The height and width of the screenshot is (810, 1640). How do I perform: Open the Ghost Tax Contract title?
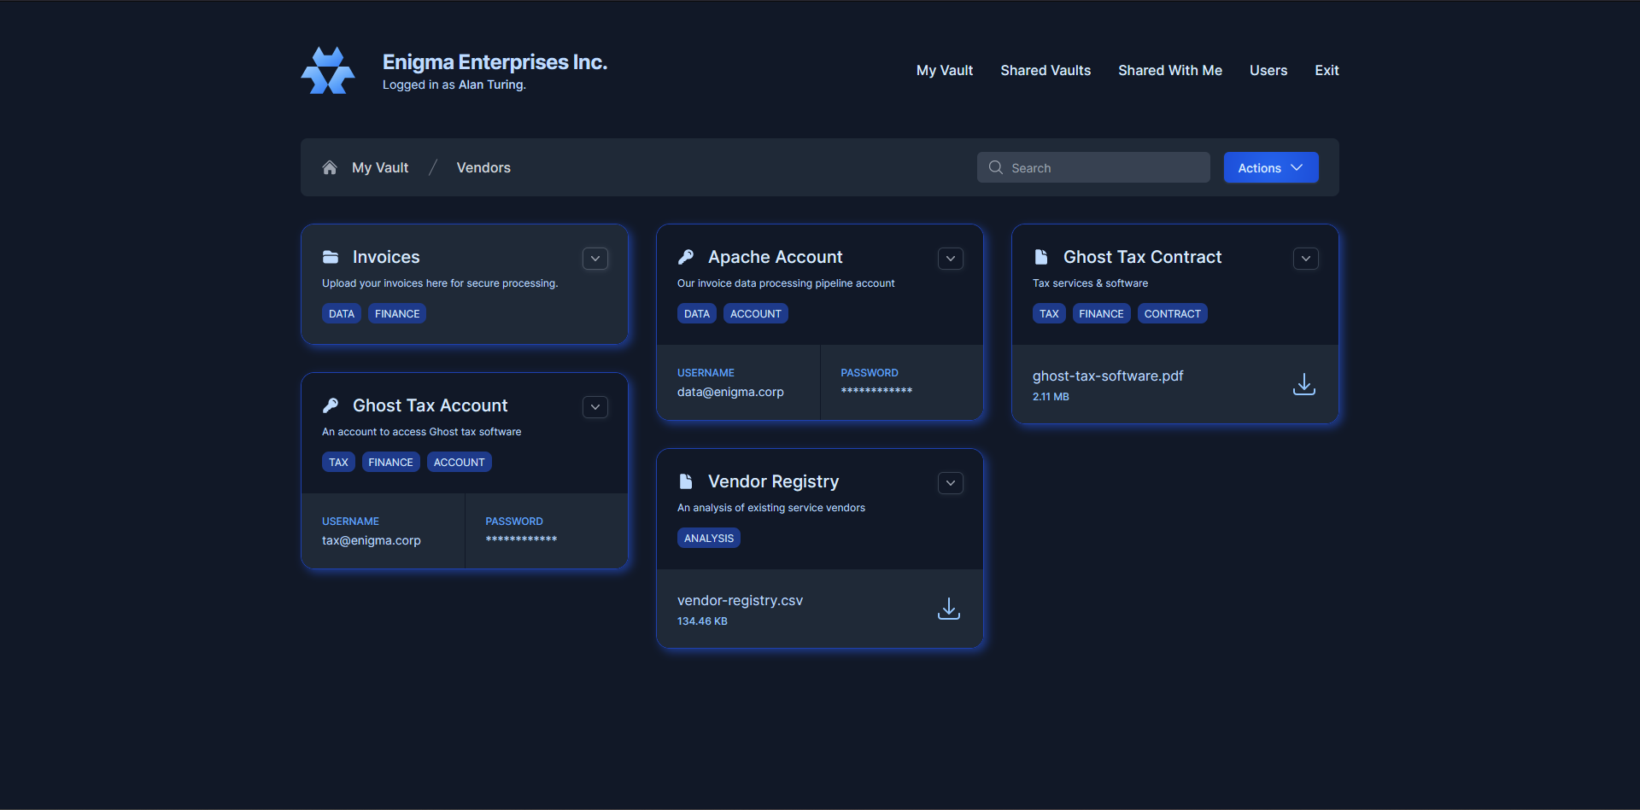[1142, 257]
